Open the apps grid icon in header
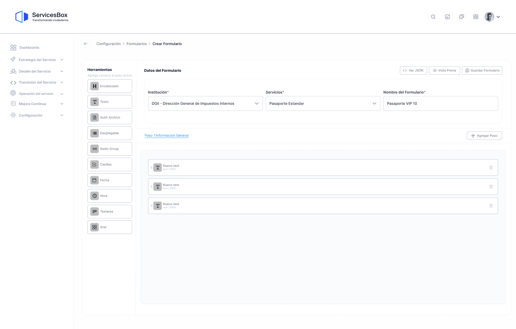This screenshot has width=516, height=329. pos(476,17)
